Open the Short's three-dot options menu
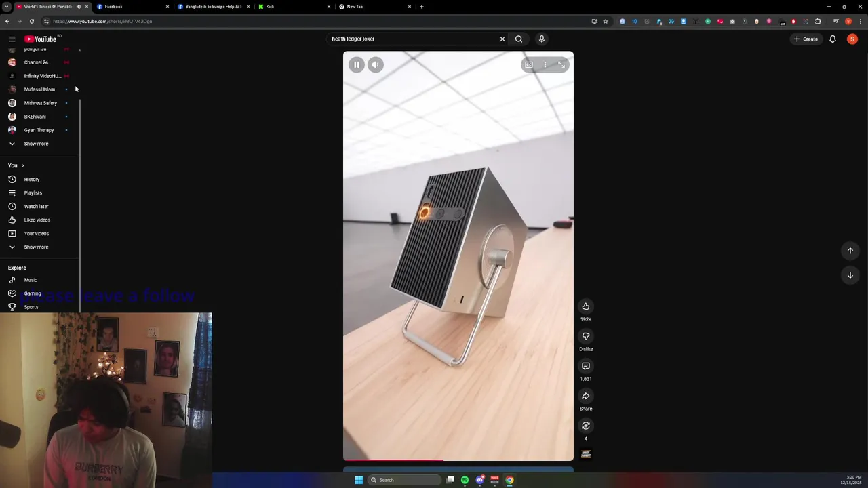Screen dimensions: 868x488 [x=545, y=64]
